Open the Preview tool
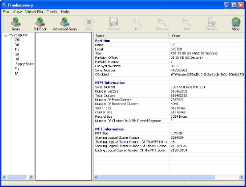The height and width of the screenshot is (187, 246). pos(212,24)
